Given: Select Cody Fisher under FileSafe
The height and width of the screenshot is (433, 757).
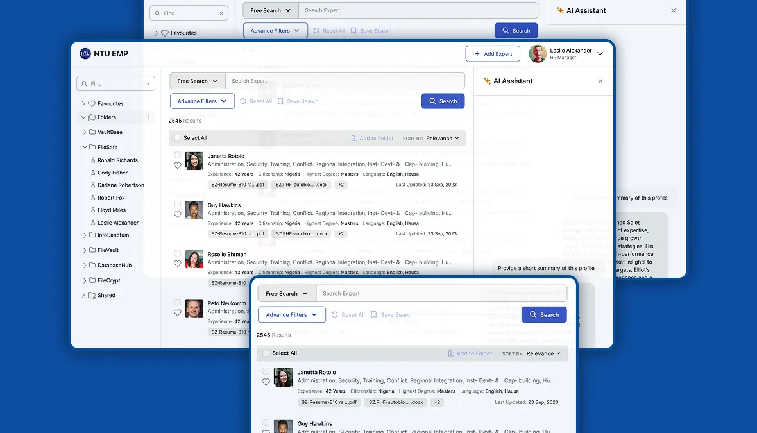Looking at the screenshot, I should 112,173.
